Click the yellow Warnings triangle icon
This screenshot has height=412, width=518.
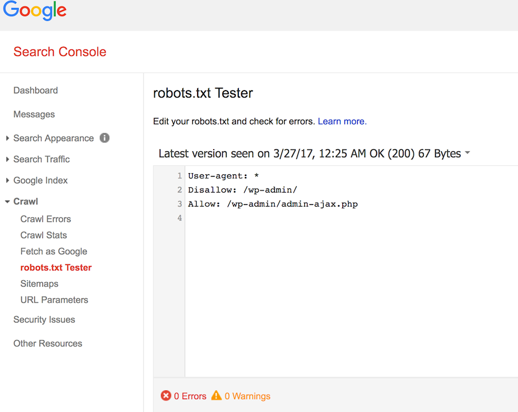[x=216, y=396]
